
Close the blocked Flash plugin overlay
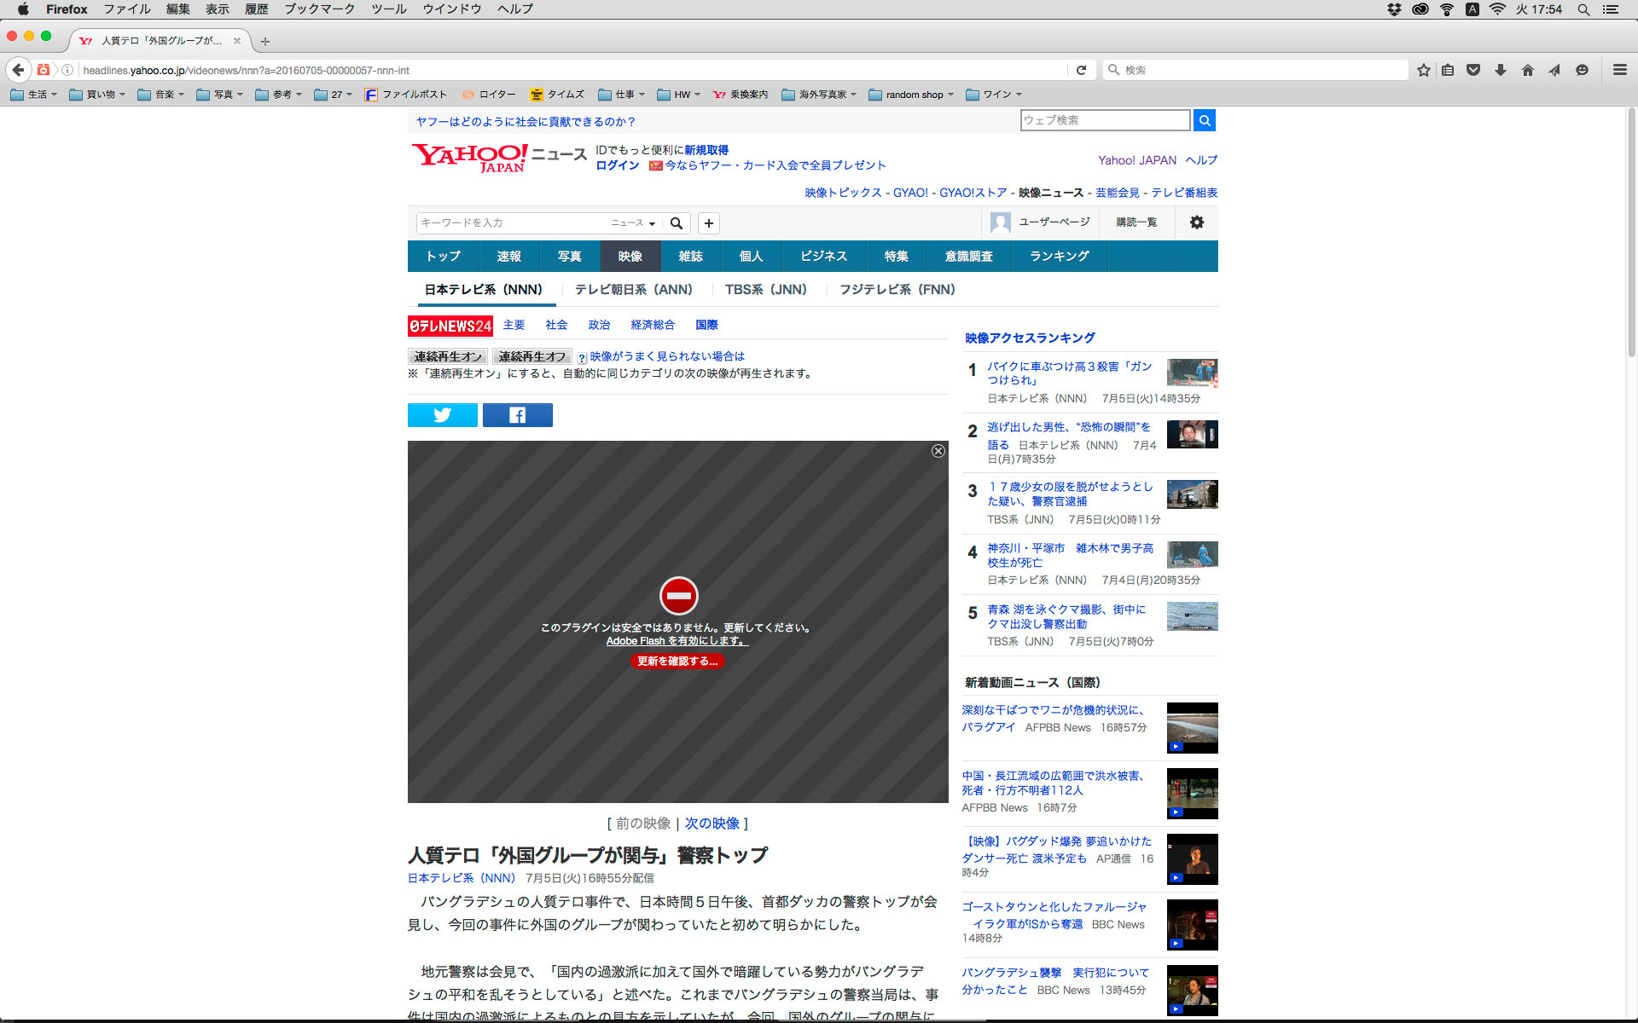938,451
